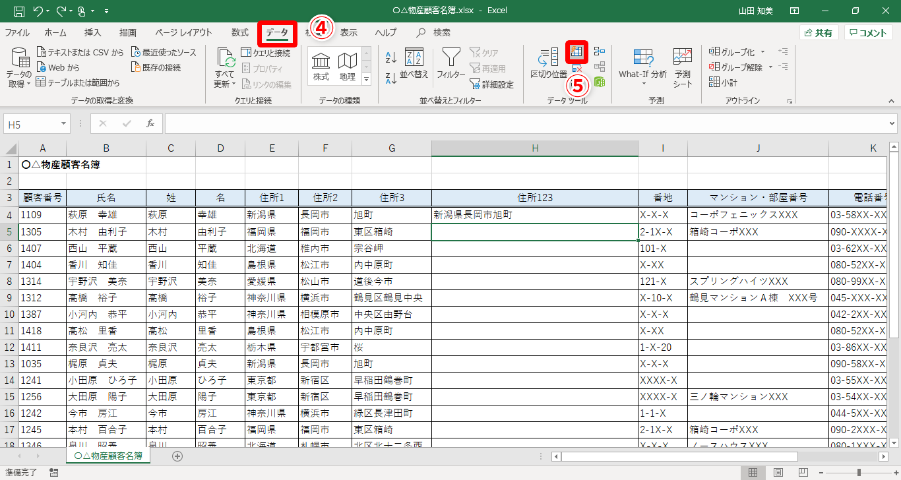Import data with テキストまたは CSV から
The width and height of the screenshot is (901, 480).
80,52
